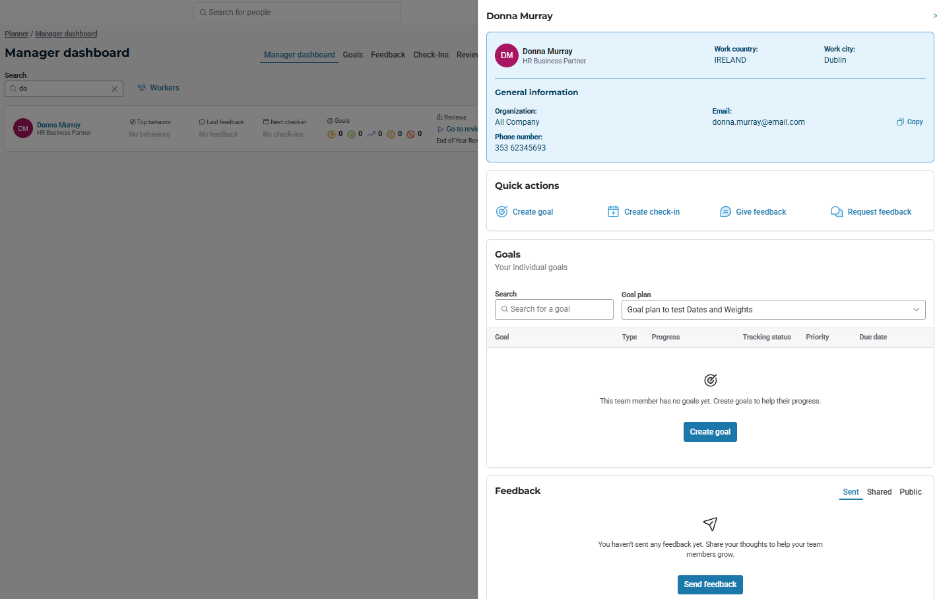Click the Search for people box
Screen dimensions: 937x599
297,13
